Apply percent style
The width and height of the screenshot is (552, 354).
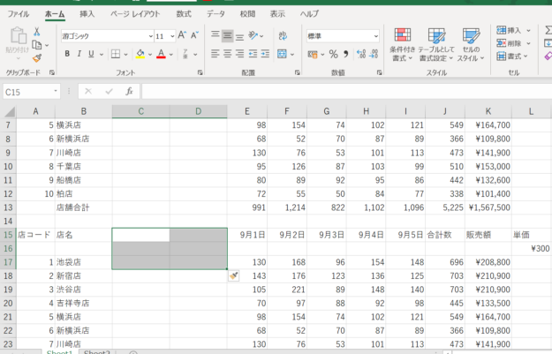(333, 54)
